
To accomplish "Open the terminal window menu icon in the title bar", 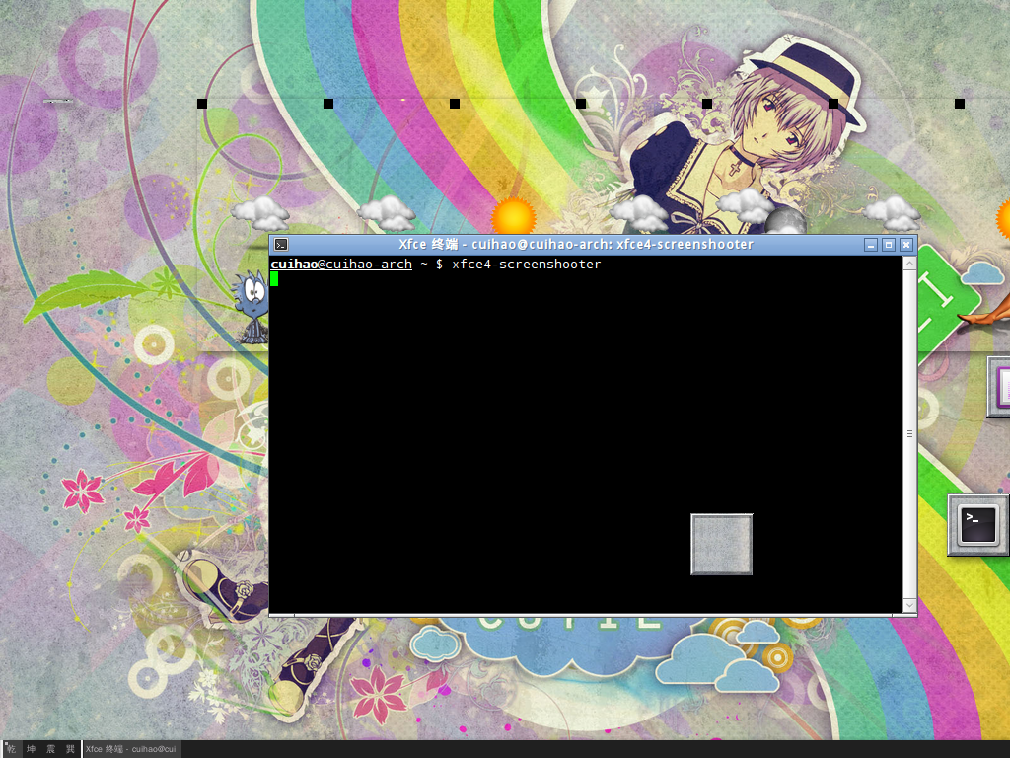I will click(x=281, y=245).
